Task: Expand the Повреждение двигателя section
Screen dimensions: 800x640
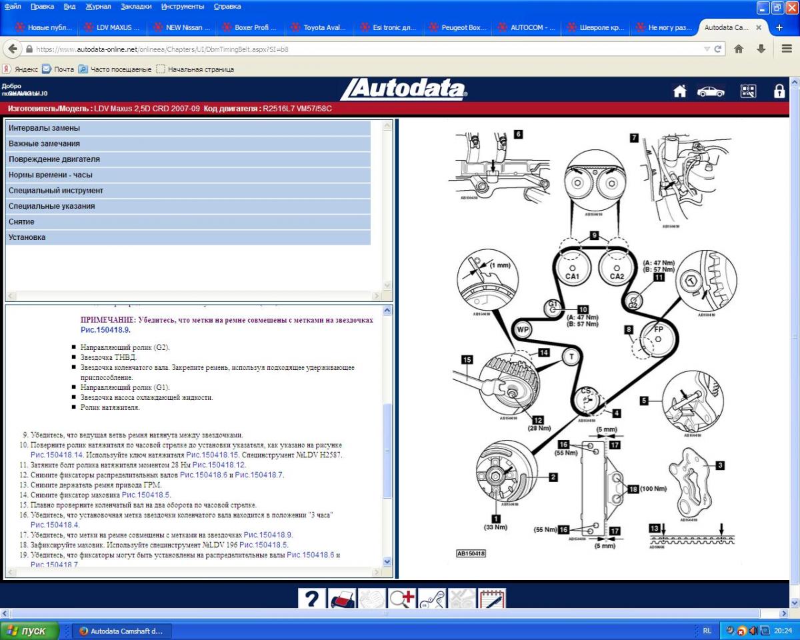Action: click(x=188, y=159)
